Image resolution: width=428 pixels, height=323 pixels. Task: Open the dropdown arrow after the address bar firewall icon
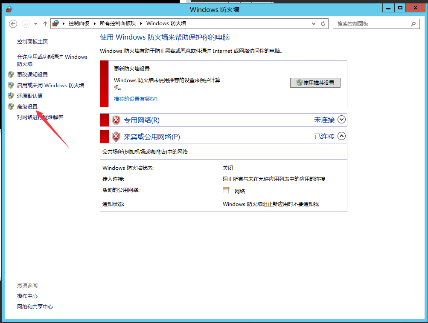(x=63, y=24)
